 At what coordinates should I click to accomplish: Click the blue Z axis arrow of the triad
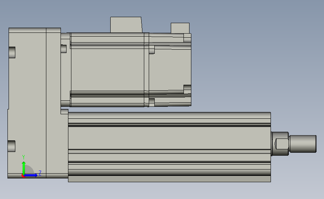31,175
